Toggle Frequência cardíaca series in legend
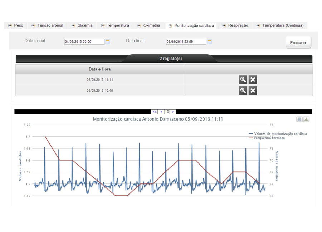 coord(269,138)
